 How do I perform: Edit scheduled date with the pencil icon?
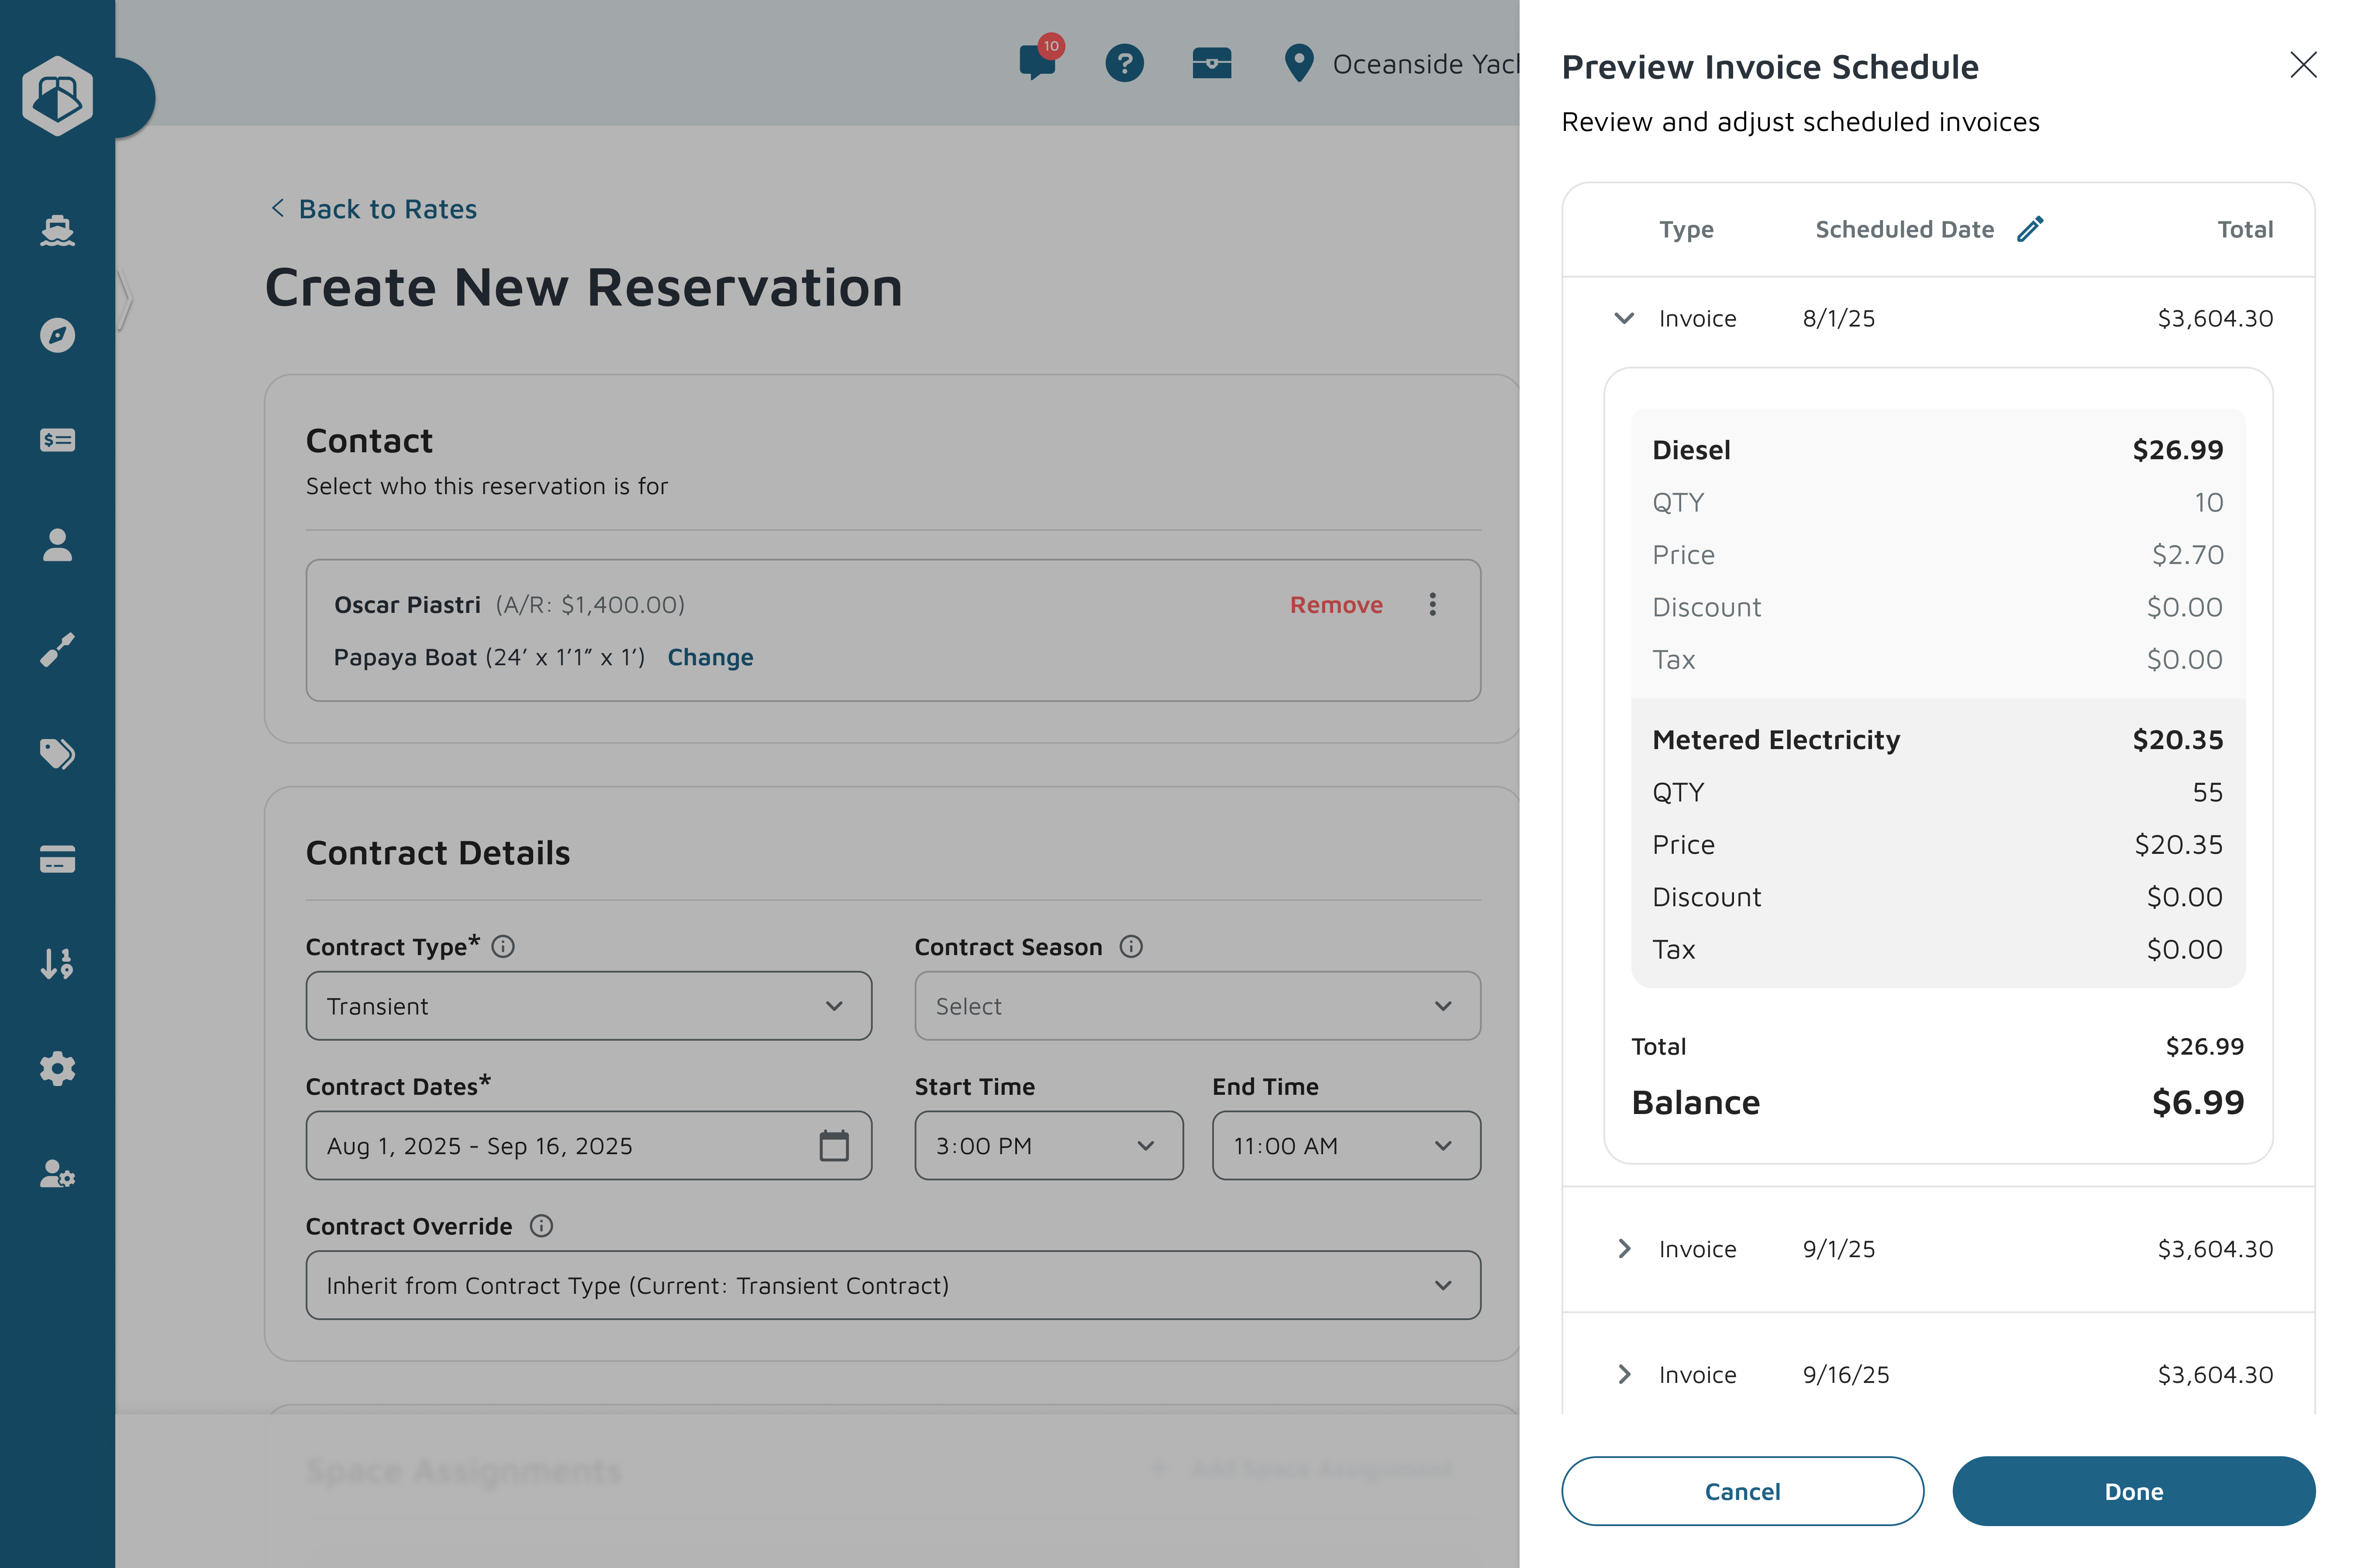pyautogui.click(x=2030, y=229)
